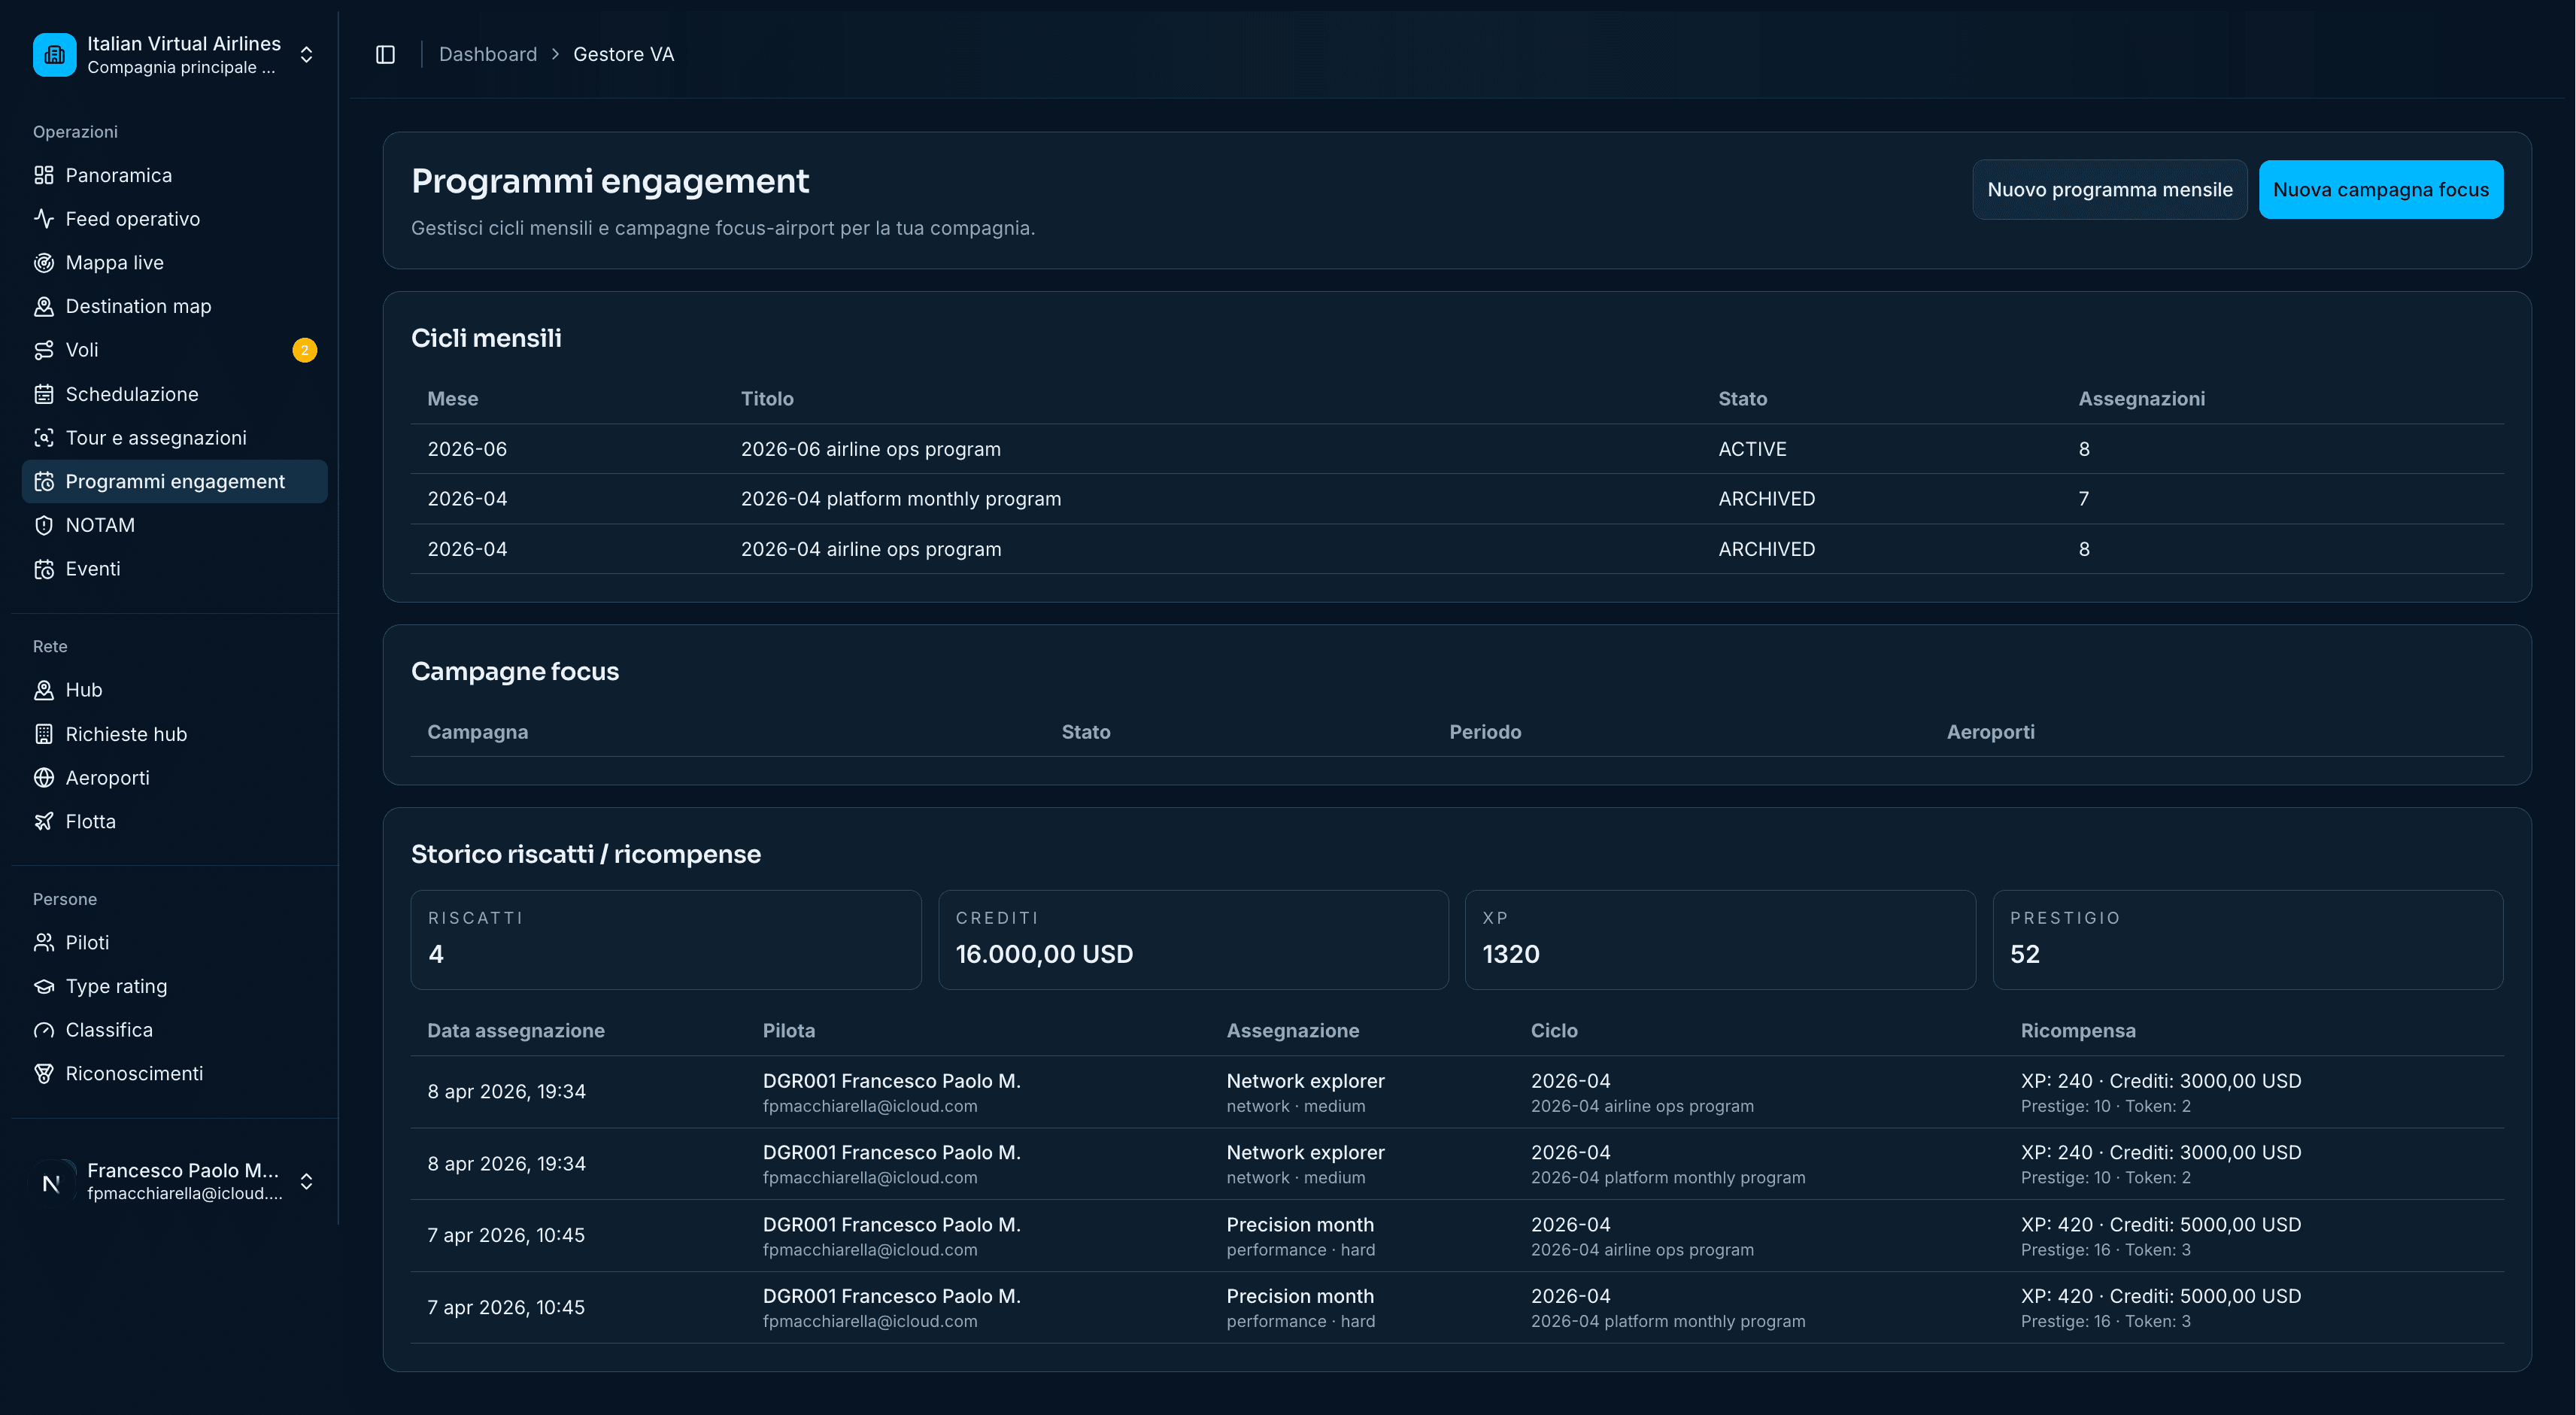The width and height of the screenshot is (2576, 1415).
Task: Click the Assegnazione column header in the Storico table
Action: pos(1292,1031)
